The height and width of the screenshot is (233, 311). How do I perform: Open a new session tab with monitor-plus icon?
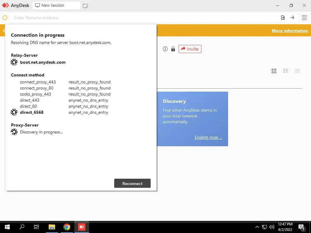85,6
